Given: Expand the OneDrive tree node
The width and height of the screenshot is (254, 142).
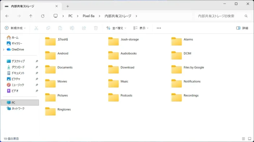Looking at the screenshot, I should click(4, 49).
